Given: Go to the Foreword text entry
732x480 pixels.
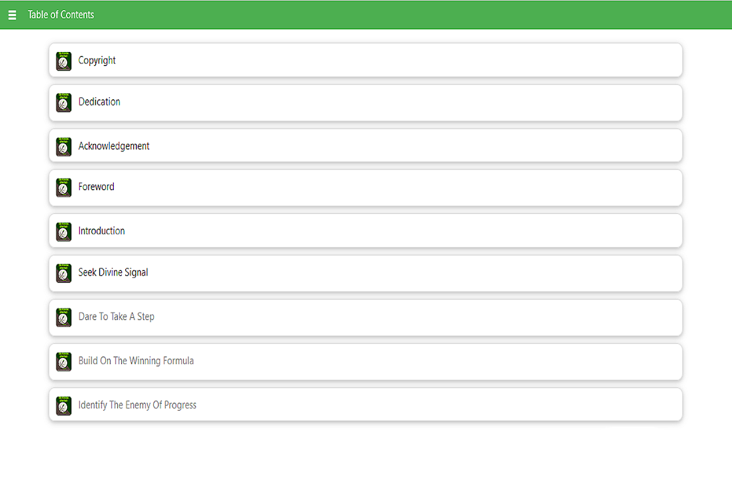Looking at the screenshot, I should pyautogui.click(x=97, y=187).
